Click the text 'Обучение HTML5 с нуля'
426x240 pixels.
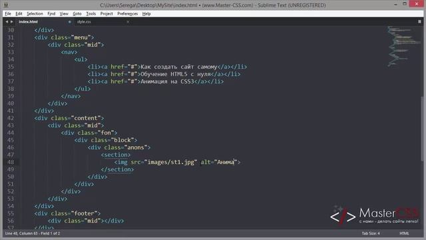[x=176, y=74]
